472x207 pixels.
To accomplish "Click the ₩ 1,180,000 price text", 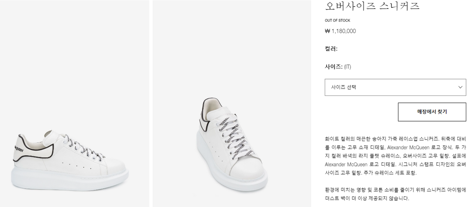I will point(340,31).
